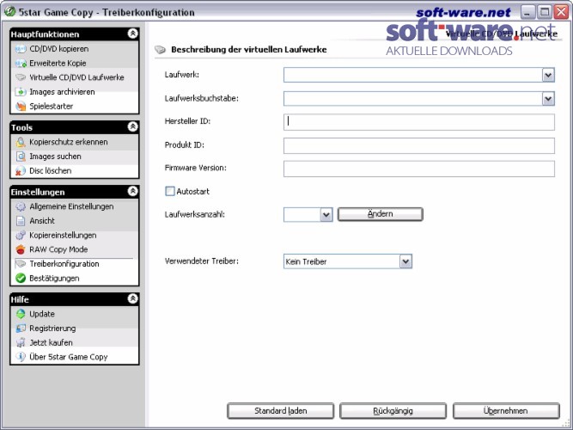
Task: Open the Verwendeter Treiber dropdown
Action: click(405, 261)
